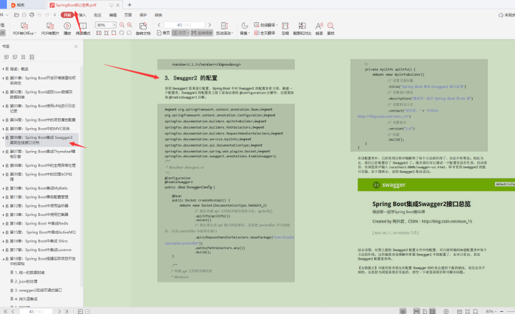
Task: Click the open folder icon in quick access bar
Action: pos(16,15)
